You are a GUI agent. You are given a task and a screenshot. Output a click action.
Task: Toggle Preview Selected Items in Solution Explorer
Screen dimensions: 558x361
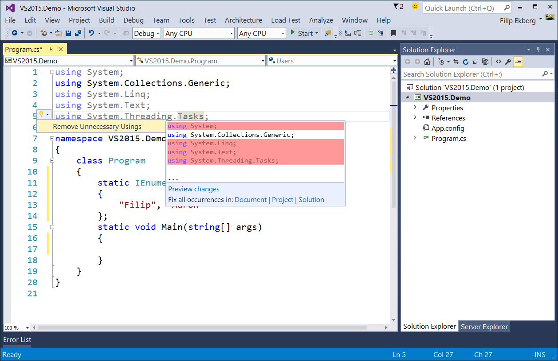coord(518,62)
